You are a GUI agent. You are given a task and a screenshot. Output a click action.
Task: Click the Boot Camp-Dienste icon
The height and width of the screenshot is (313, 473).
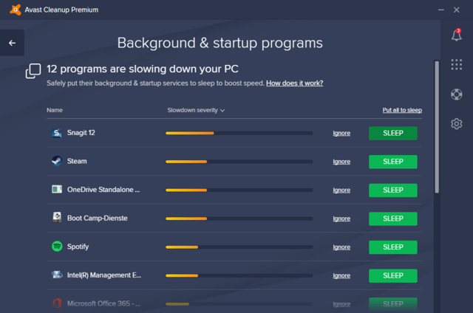click(57, 218)
